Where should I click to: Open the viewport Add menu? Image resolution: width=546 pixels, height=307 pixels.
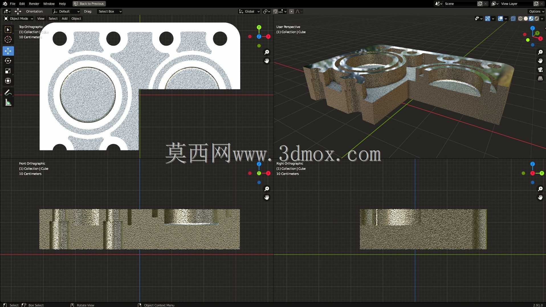pyautogui.click(x=65, y=19)
